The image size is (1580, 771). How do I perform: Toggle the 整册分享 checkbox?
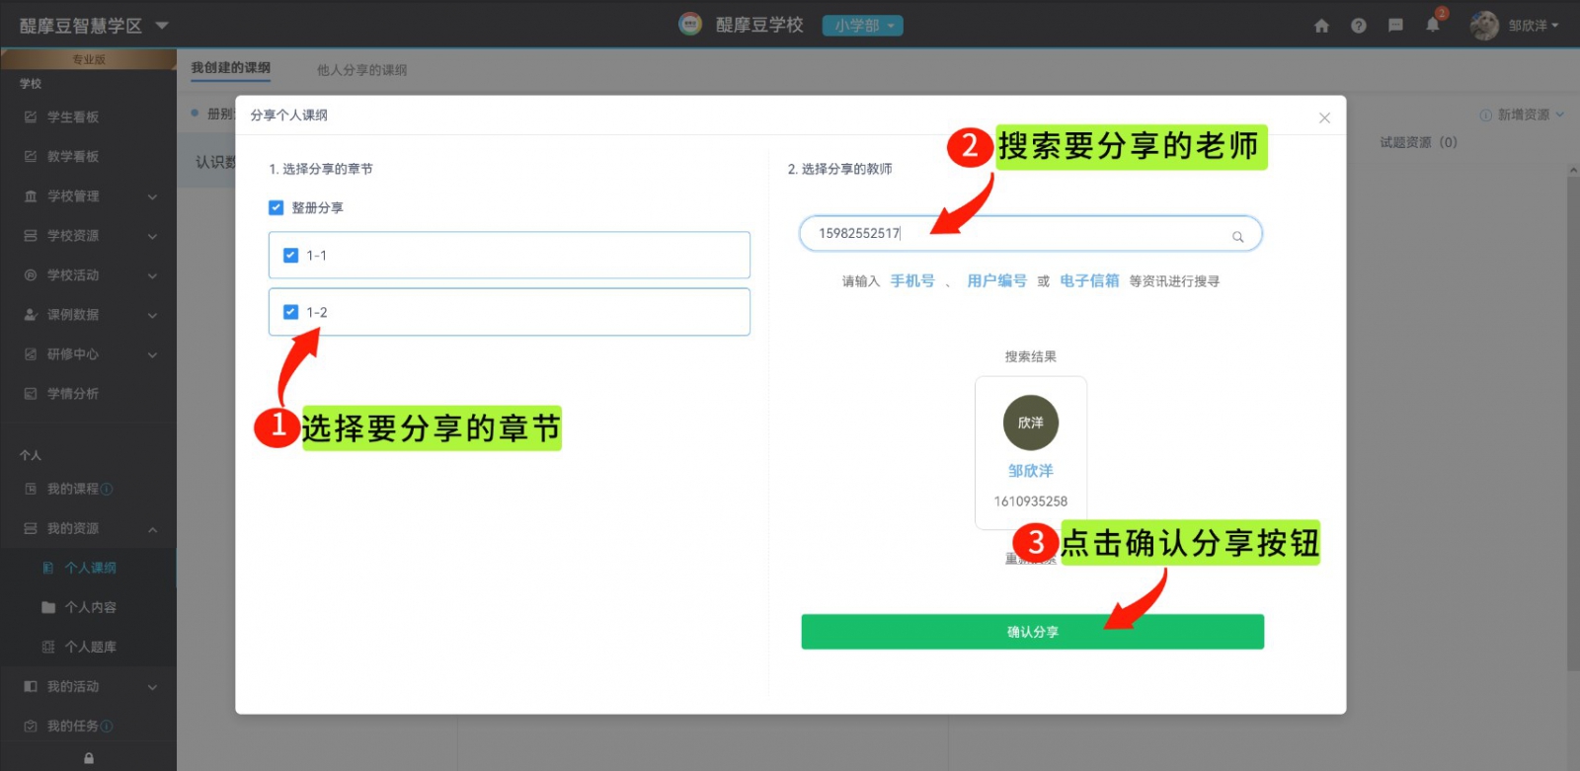276,208
